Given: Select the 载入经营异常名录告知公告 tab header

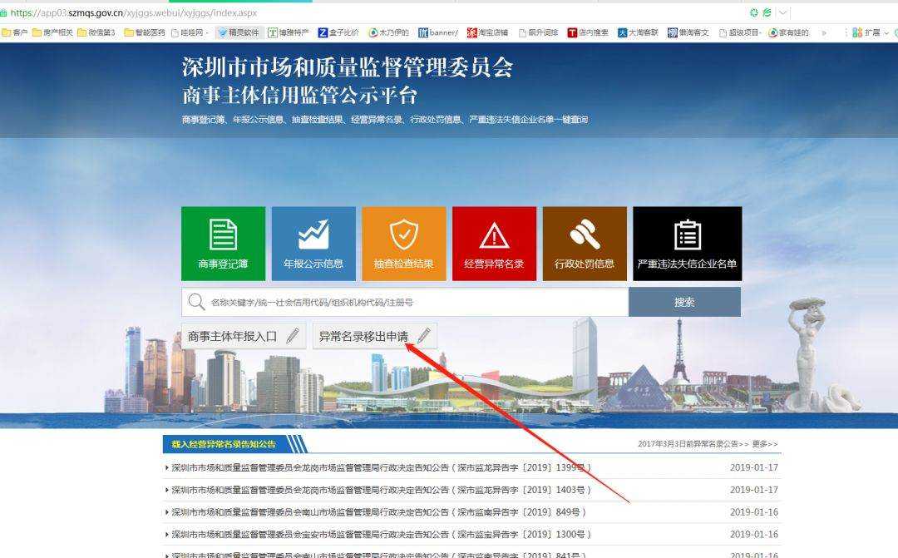Looking at the screenshot, I should coord(224,444).
